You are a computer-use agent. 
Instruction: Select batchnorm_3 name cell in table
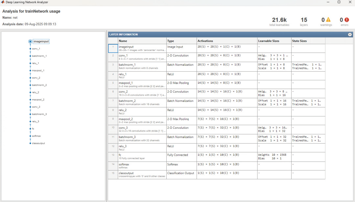tap(142, 138)
